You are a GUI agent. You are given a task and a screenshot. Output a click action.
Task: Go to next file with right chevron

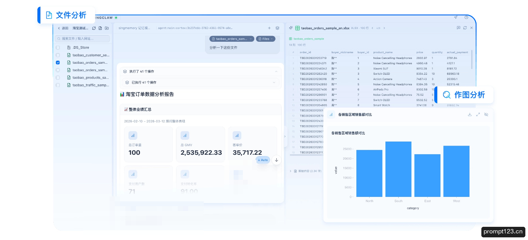384,28
